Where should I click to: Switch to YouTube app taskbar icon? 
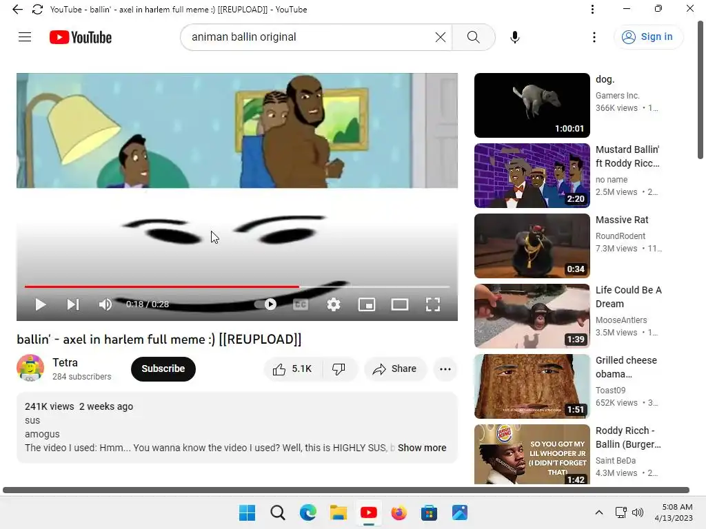coord(368,512)
